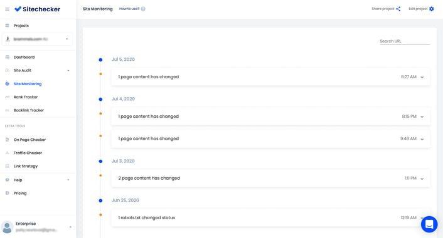The height and width of the screenshot is (238, 443).
Task: Expand the Enterprise account menu arrow
Action: tap(70, 227)
